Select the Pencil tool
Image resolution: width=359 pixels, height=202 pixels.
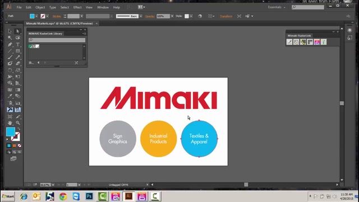17,57
